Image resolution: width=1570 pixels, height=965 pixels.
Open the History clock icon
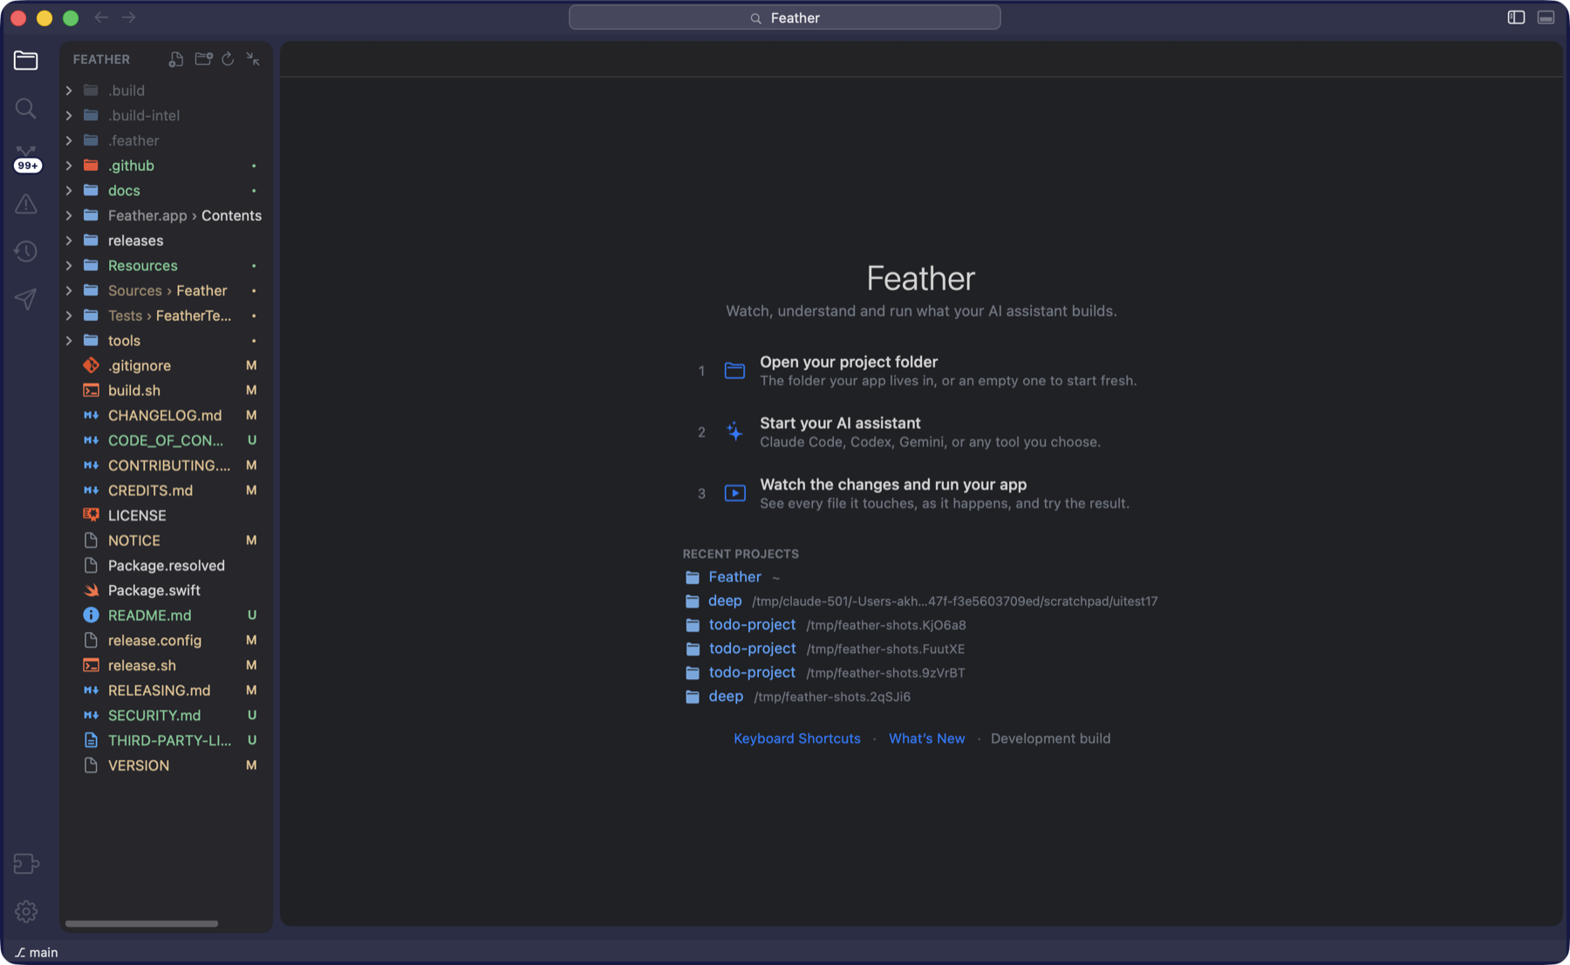pyautogui.click(x=26, y=251)
